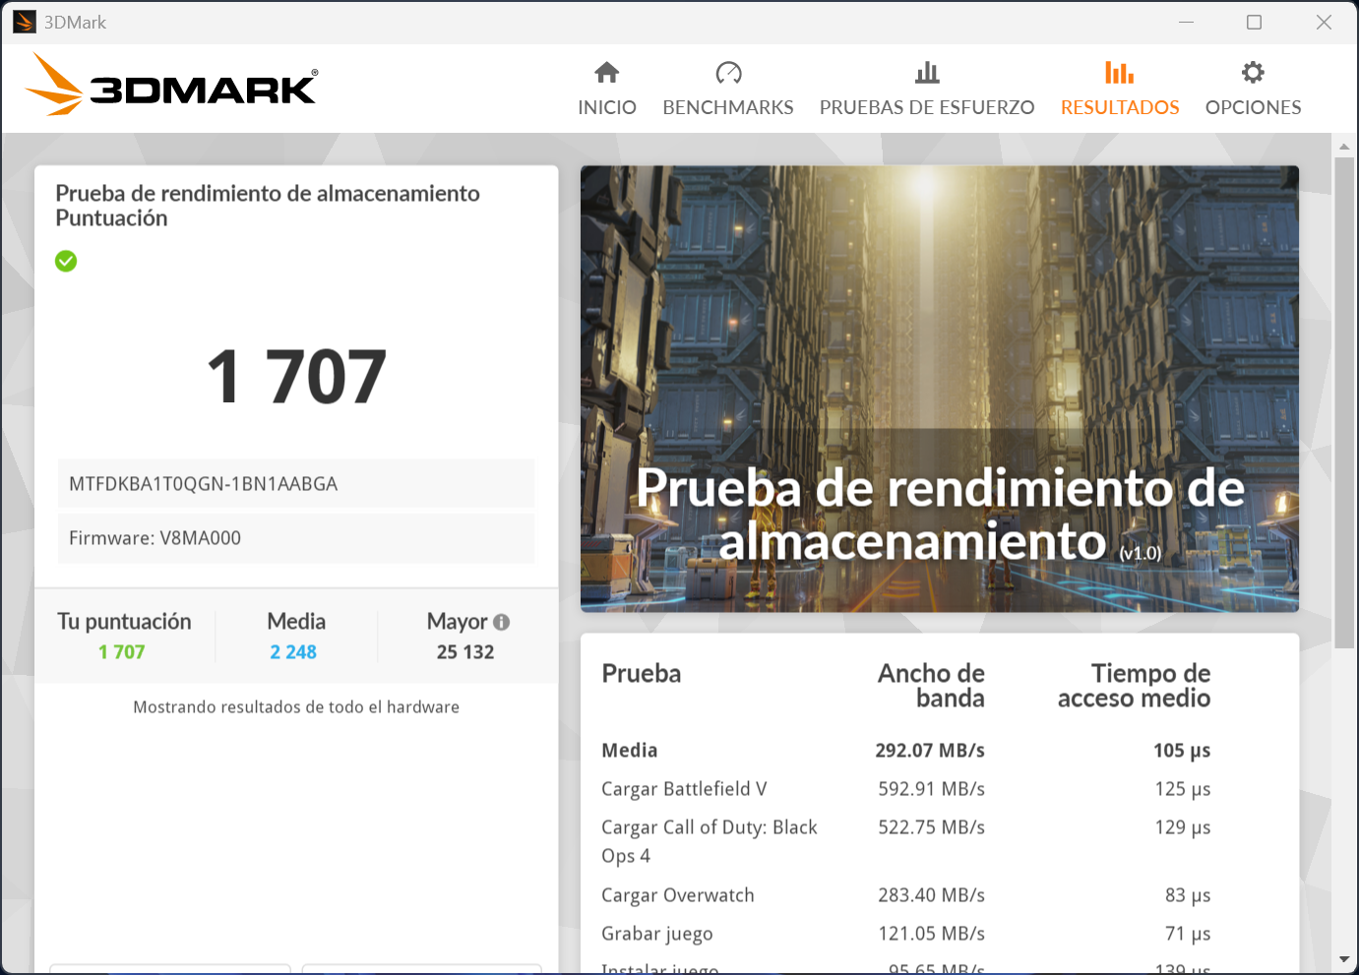This screenshot has height=975, width=1359.
Task: Click the OPCIONES gear icon
Action: click(1253, 72)
